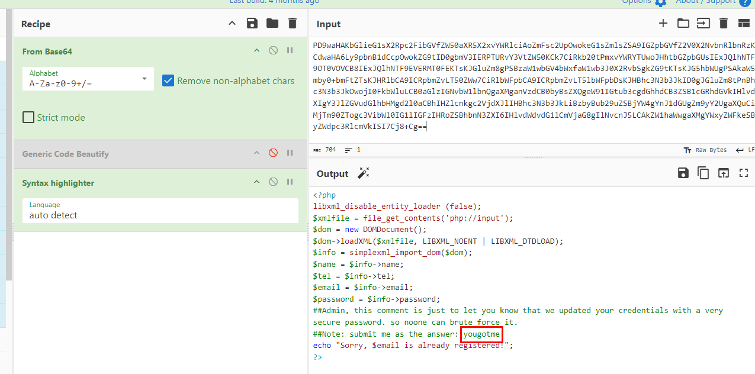Save the recipe using the disk icon
This screenshot has width=755, height=374.
252,24
